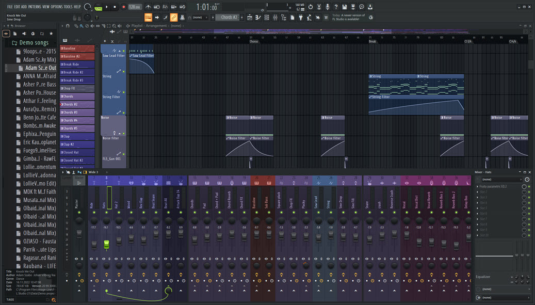Select the playlist zoom tool icon
Viewport: 535px width, 305px height.
pyautogui.click(x=114, y=26)
